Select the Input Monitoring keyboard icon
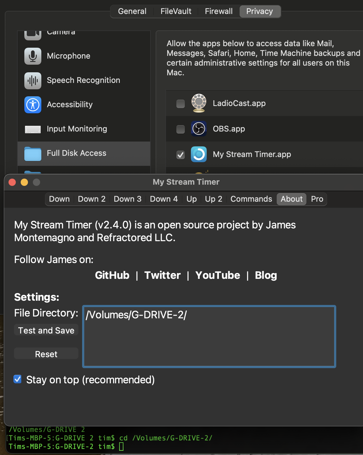Screen dimensions: 363x455 point(33,129)
